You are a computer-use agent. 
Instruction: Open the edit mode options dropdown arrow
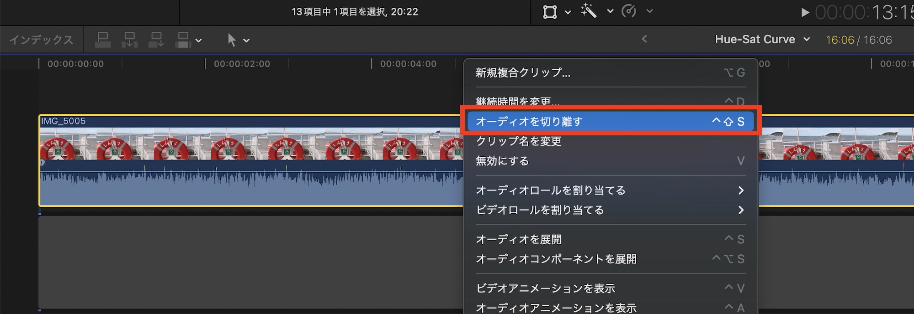tap(198, 40)
